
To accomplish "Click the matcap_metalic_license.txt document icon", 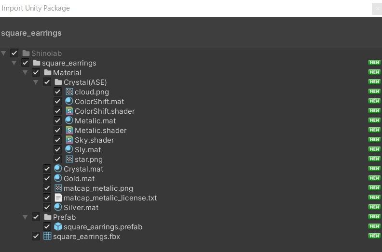I will point(58,198).
